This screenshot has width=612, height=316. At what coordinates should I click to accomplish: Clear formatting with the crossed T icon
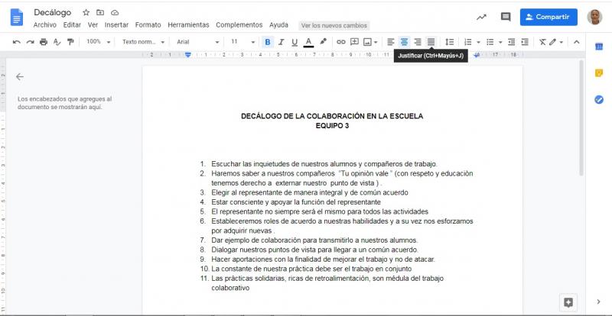pos(542,42)
